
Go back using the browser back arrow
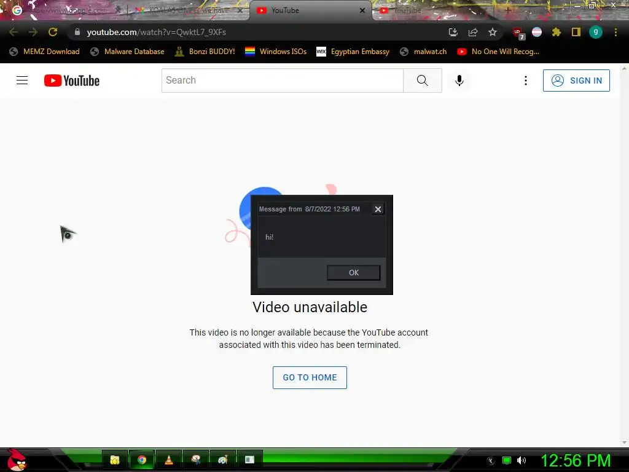pos(14,32)
